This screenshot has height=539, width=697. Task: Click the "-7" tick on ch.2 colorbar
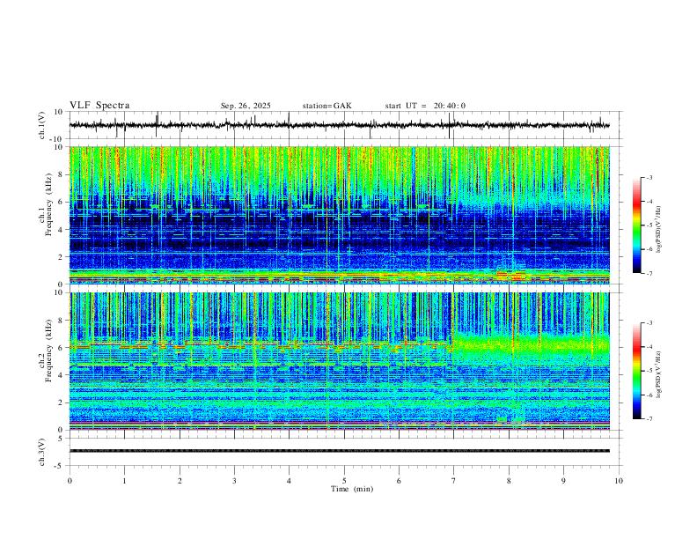coord(649,418)
